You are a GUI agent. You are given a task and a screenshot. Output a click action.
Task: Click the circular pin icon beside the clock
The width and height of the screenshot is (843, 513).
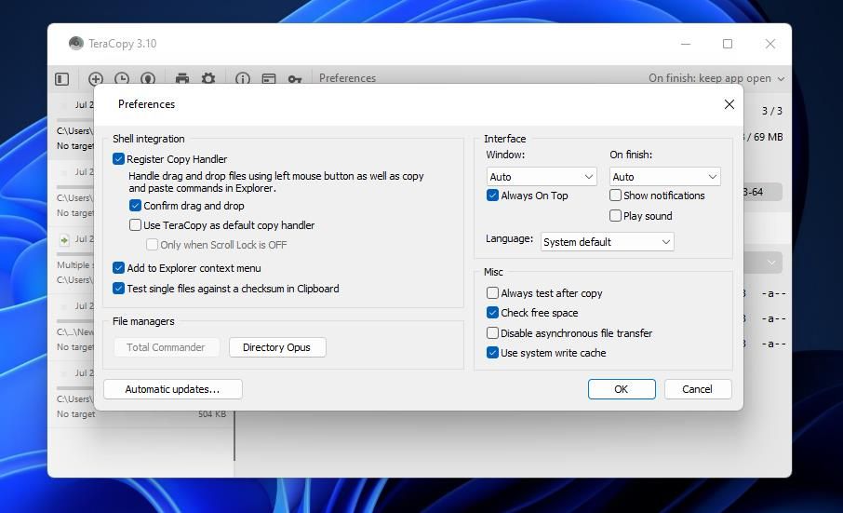[148, 79]
